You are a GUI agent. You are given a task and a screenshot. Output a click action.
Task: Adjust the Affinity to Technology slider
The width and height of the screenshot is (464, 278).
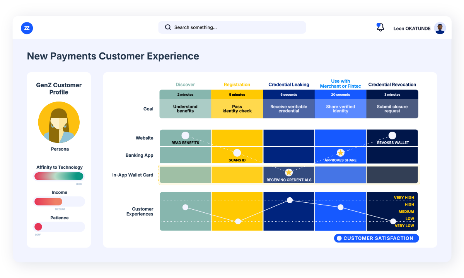[59, 176]
